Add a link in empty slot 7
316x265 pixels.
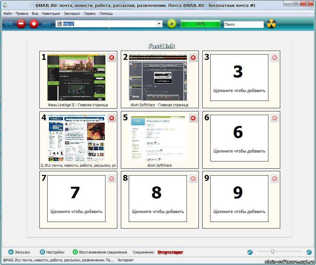click(76, 199)
